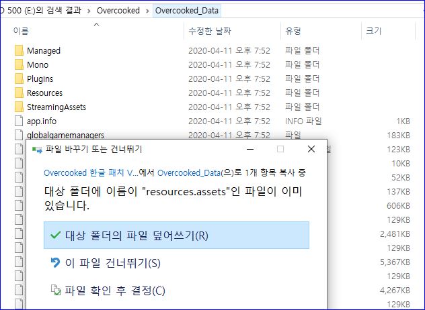Select the Resources folder name
Viewport: 425px width, 310px height.
[45, 93]
